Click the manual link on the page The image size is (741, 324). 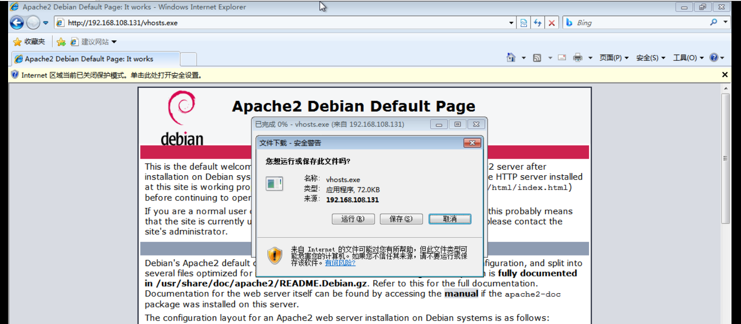click(461, 294)
